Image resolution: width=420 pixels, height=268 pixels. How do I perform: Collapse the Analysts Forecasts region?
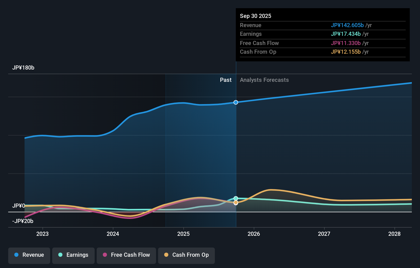pos(264,80)
